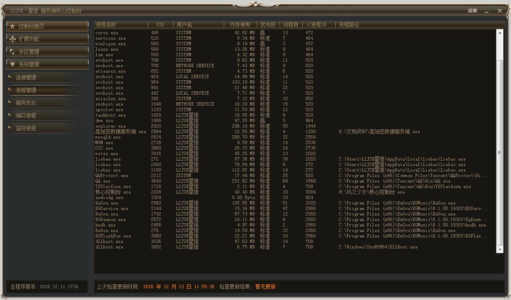Close the console window with X

click(500, 11)
